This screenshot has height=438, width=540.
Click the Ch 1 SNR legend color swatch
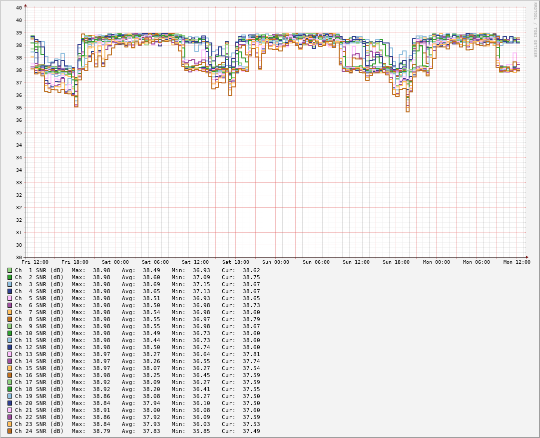pyautogui.click(x=9, y=270)
